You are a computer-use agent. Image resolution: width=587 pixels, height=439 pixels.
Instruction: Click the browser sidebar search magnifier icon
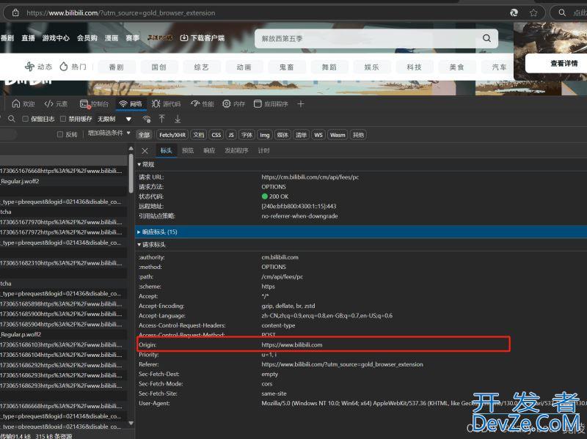[x=562, y=12]
